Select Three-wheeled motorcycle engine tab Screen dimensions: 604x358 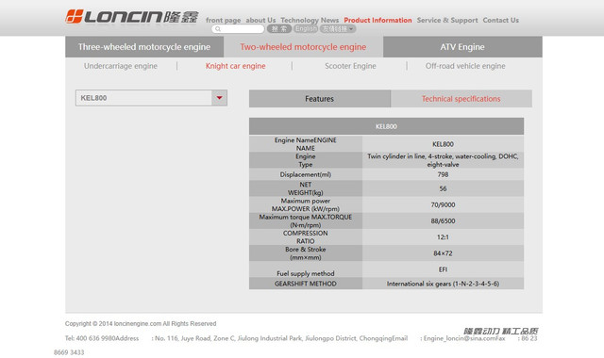pyautogui.click(x=144, y=47)
